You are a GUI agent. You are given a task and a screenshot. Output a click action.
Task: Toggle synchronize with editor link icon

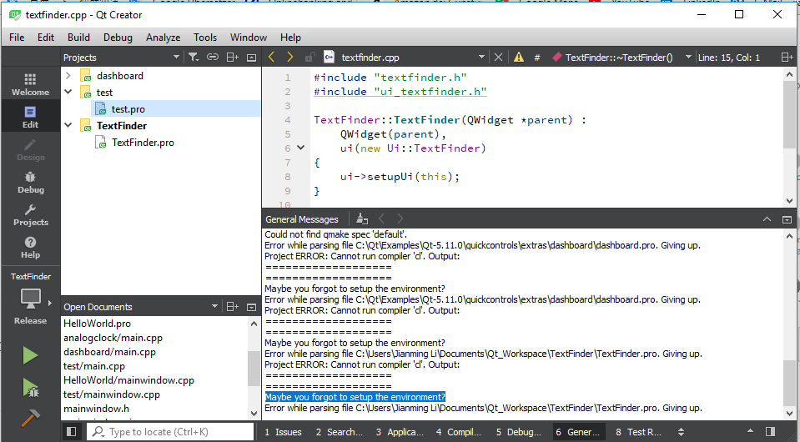(213, 58)
